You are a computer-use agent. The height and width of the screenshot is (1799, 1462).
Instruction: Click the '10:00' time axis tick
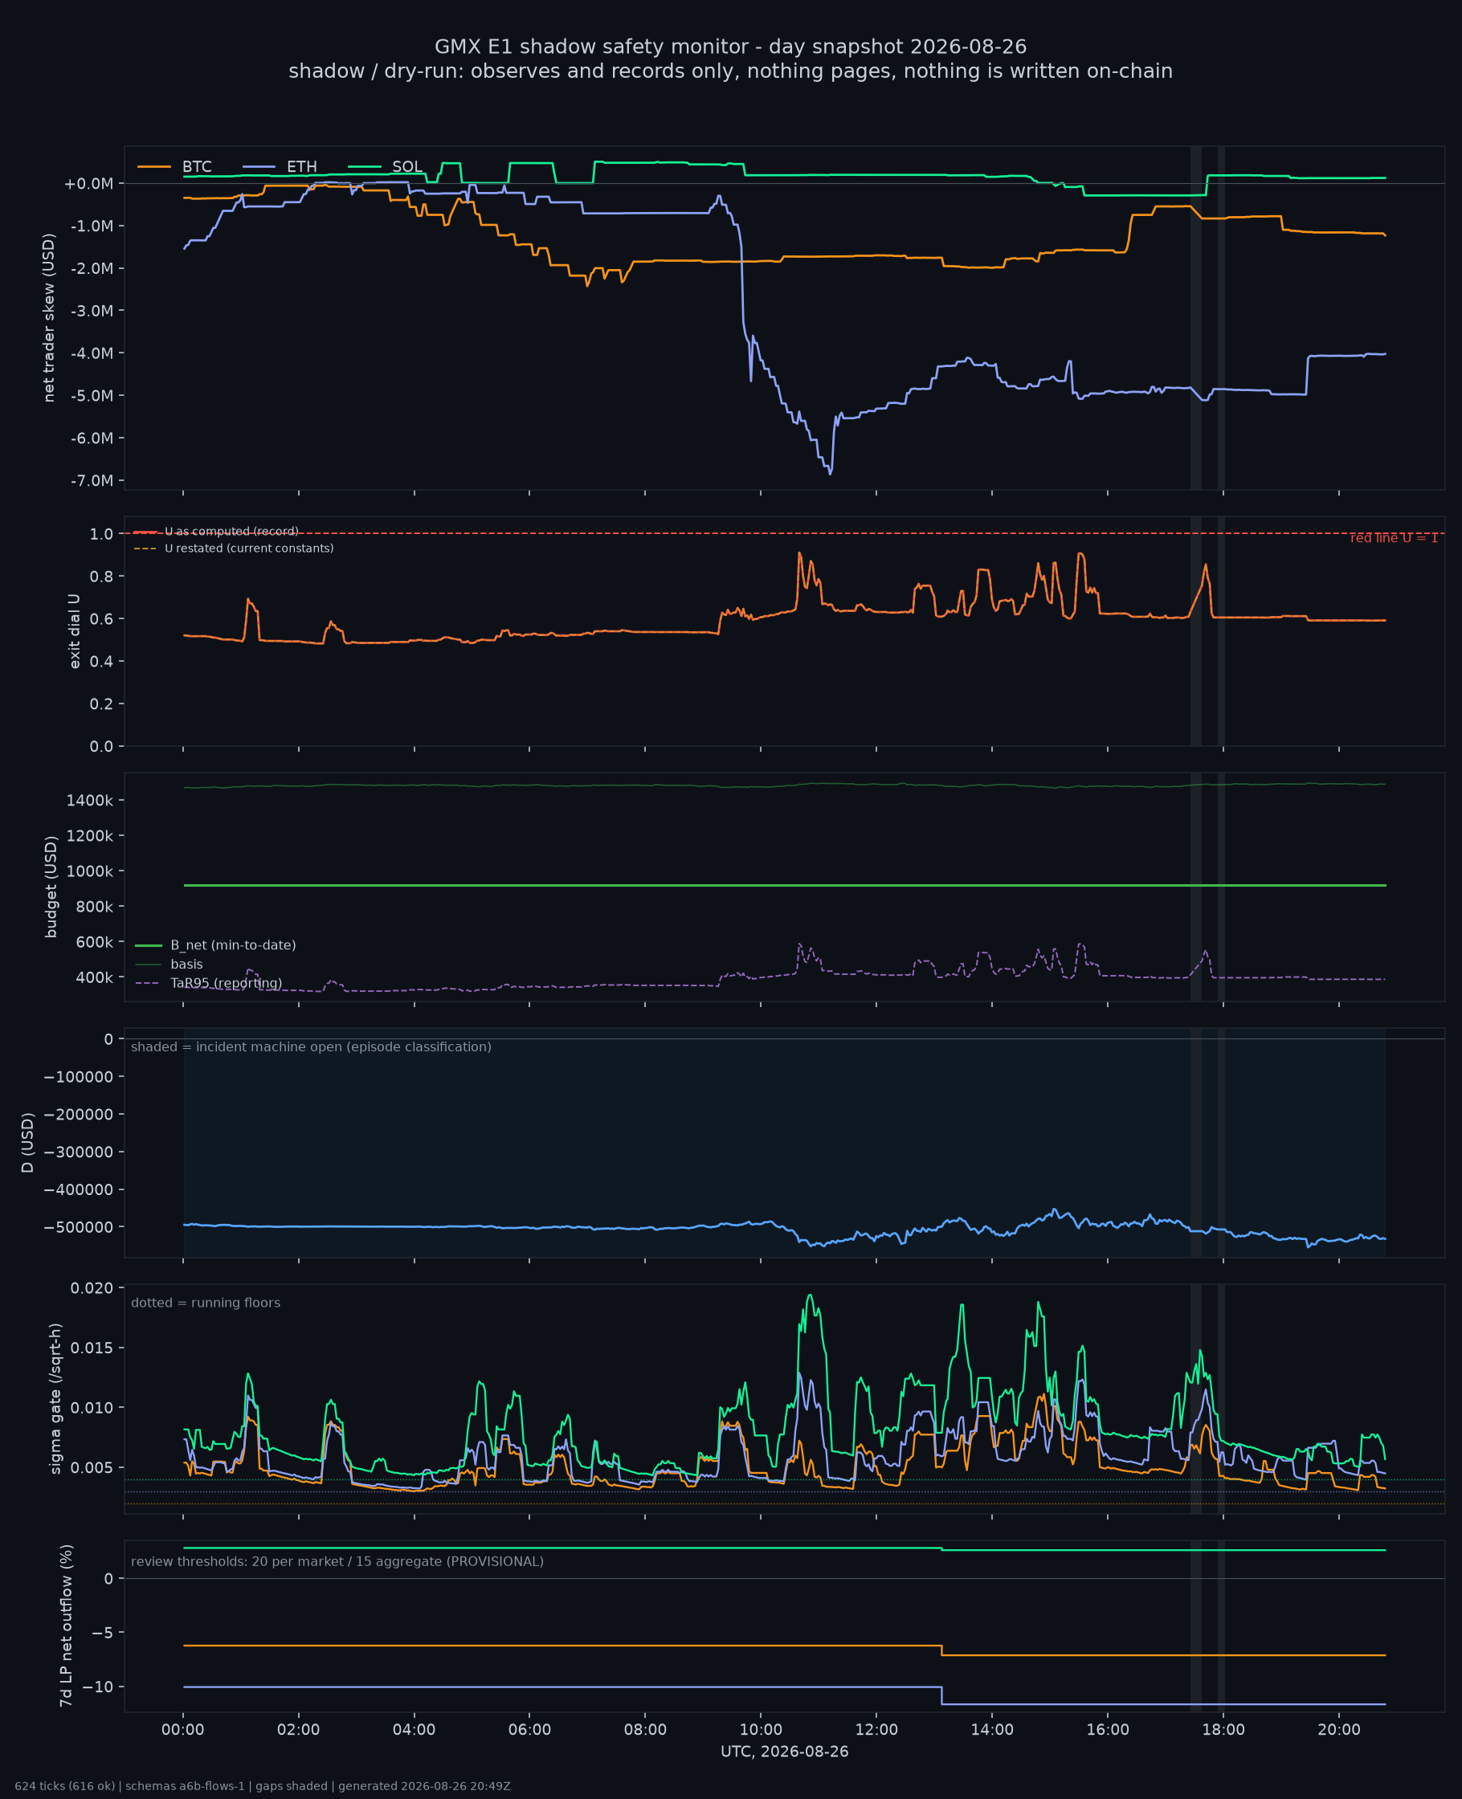click(761, 1730)
